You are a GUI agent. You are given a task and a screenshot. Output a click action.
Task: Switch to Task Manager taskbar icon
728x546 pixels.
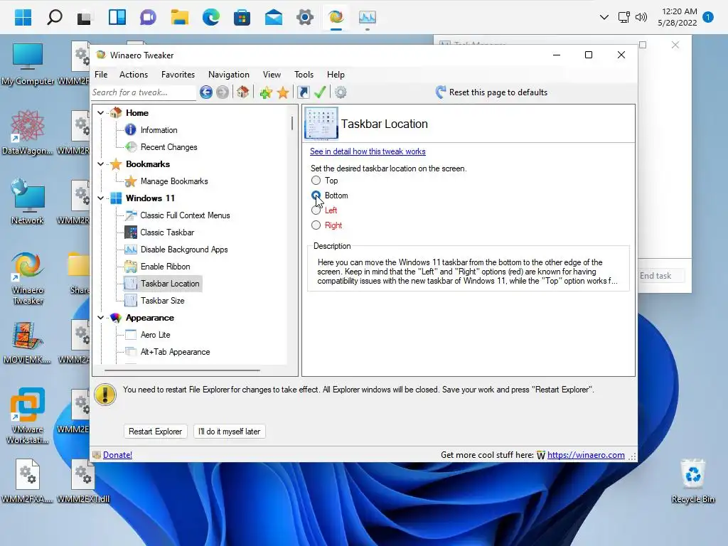point(368,18)
